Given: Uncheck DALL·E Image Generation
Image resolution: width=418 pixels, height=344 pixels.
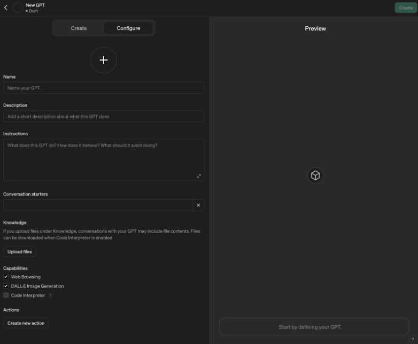Looking at the screenshot, I should click(x=6, y=286).
